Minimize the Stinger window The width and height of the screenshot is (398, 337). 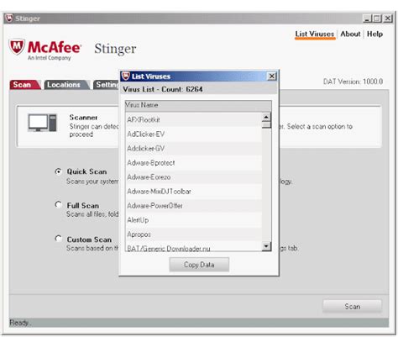pos(367,18)
